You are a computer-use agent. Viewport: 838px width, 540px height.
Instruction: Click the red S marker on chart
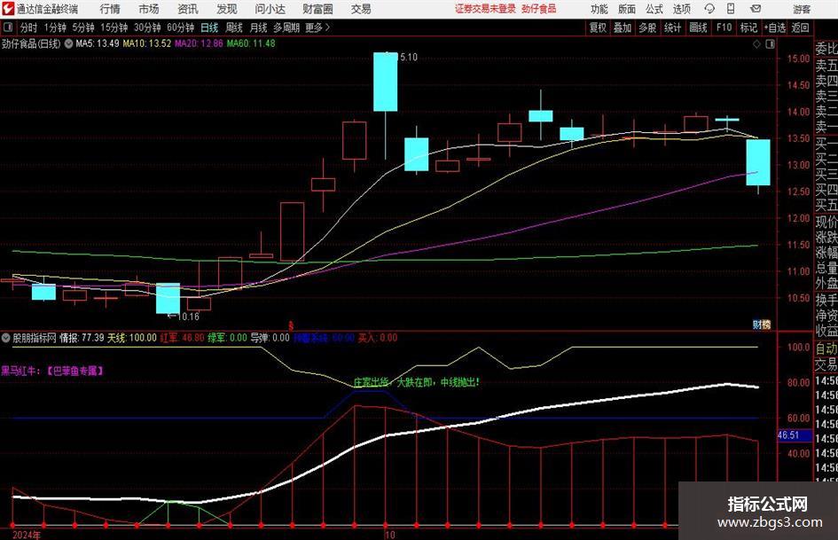click(x=291, y=325)
